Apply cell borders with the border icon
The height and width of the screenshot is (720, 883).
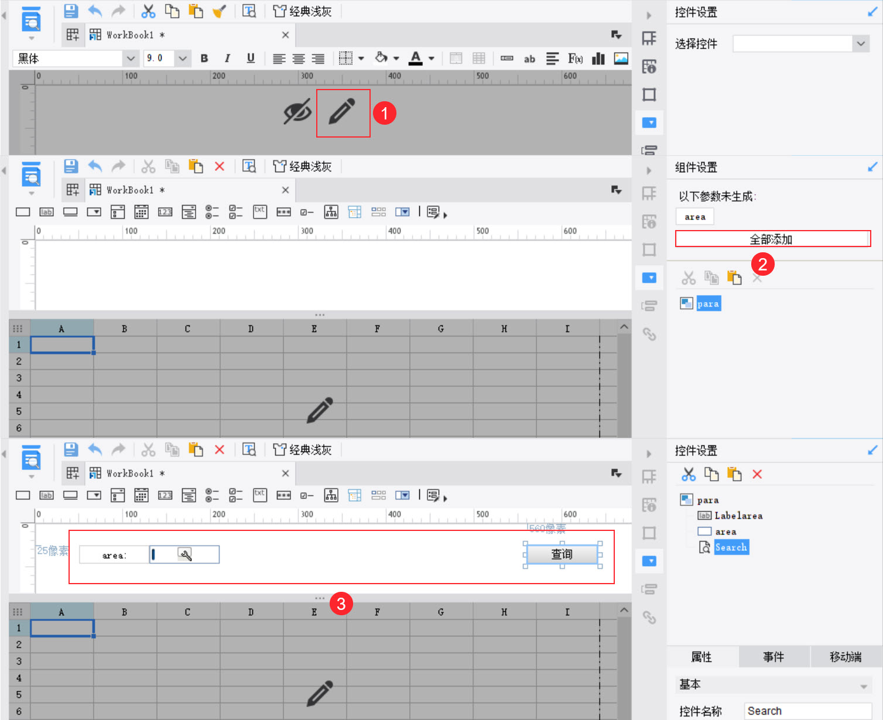tap(346, 58)
